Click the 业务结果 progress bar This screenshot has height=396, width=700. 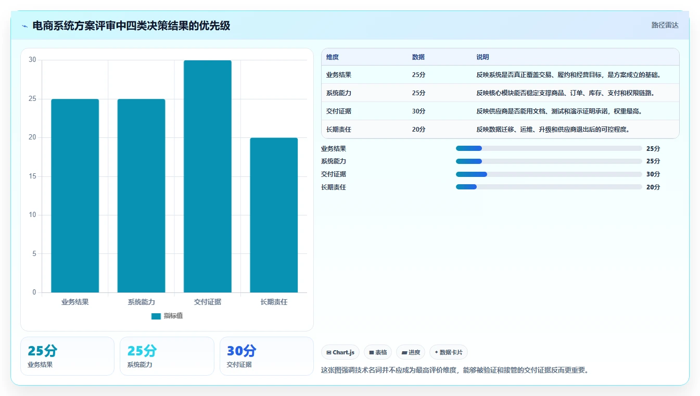549,148
